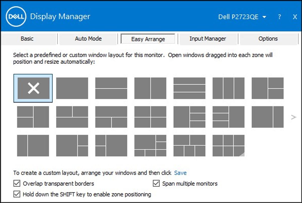Click the Dell logo in header
Viewport: 302px width, 203px height.
click(16, 17)
